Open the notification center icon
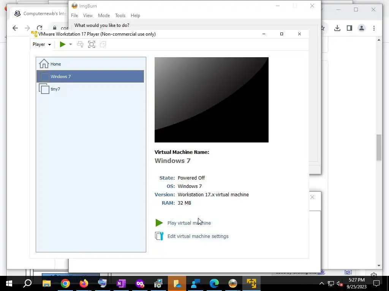Viewport: 389px width, 291px height. 376,283
